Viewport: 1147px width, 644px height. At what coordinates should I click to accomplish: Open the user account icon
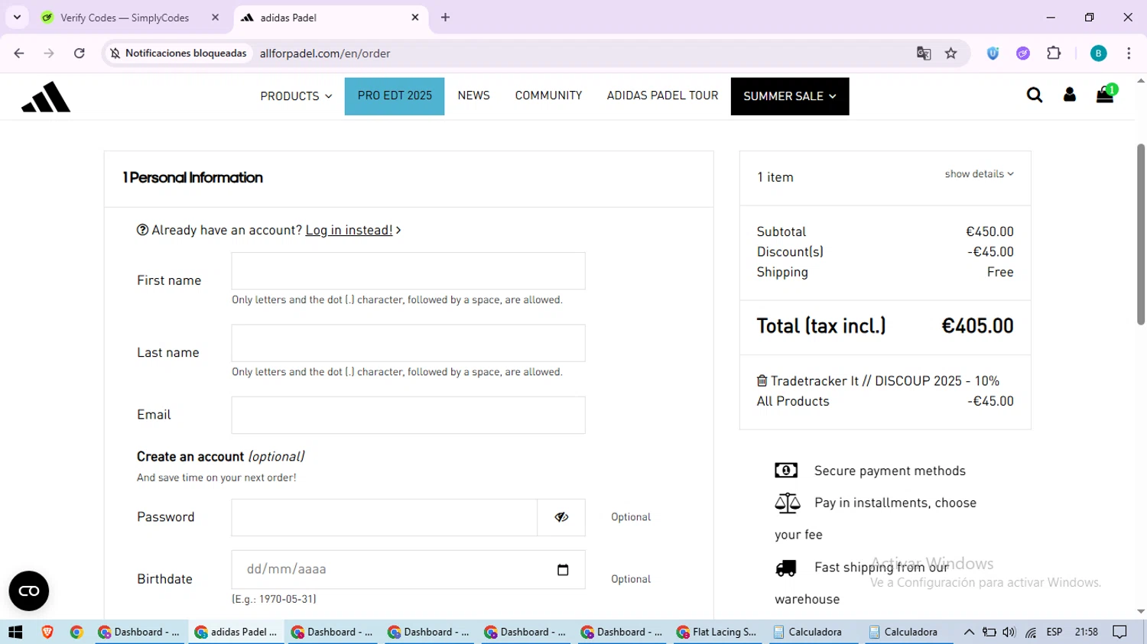pyautogui.click(x=1070, y=95)
